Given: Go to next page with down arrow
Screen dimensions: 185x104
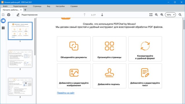Looking at the screenshot, I should coord(102,15).
